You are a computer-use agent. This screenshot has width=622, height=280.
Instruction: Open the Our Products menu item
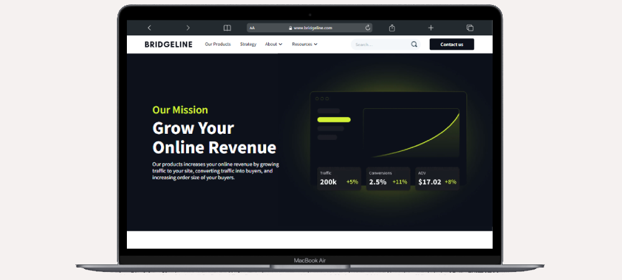pyautogui.click(x=218, y=44)
